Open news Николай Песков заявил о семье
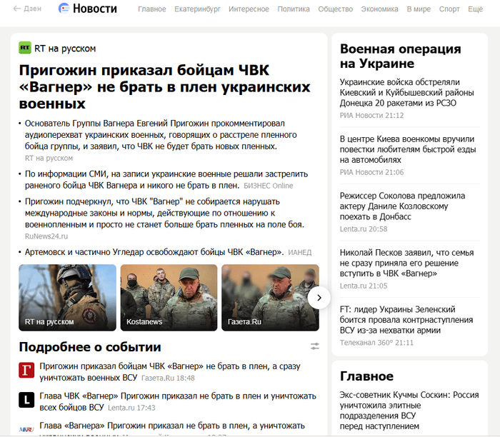The height and width of the screenshot is (437, 500). pyautogui.click(x=406, y=263)
